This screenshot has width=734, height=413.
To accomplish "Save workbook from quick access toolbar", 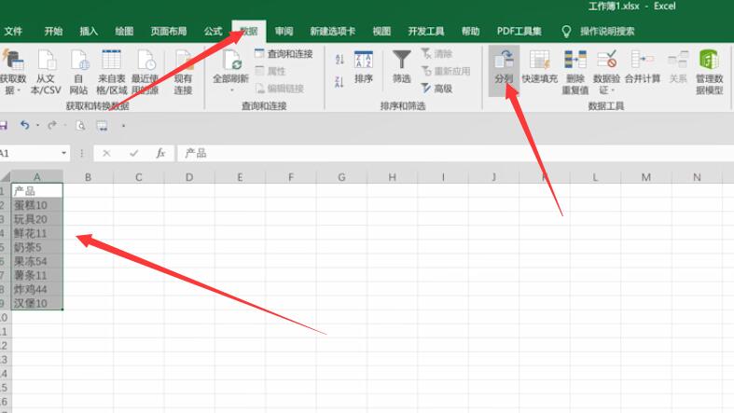I will [4, 125].
